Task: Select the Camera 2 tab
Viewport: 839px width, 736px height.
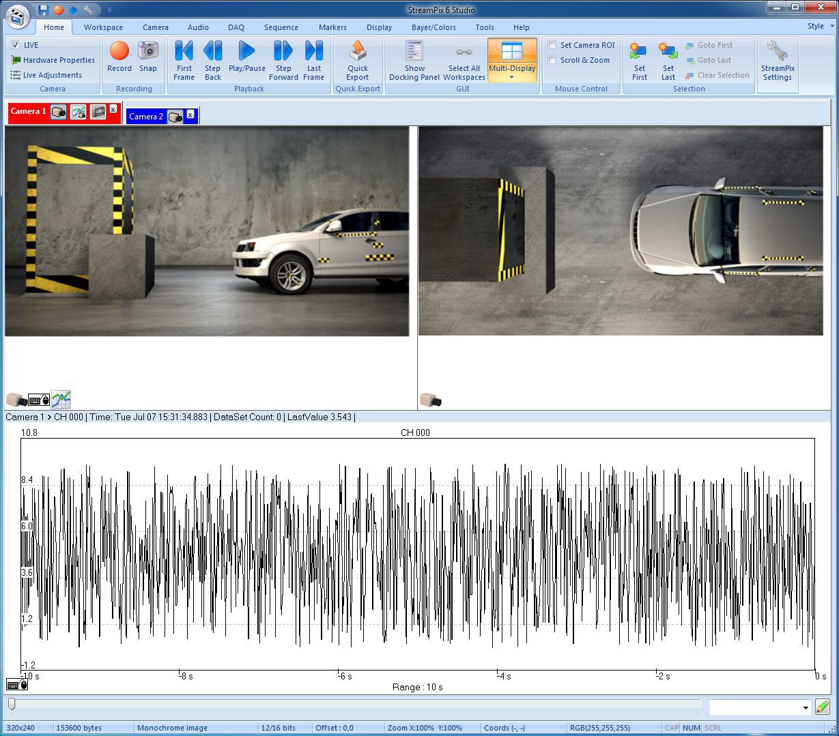Action: [145, 116]
